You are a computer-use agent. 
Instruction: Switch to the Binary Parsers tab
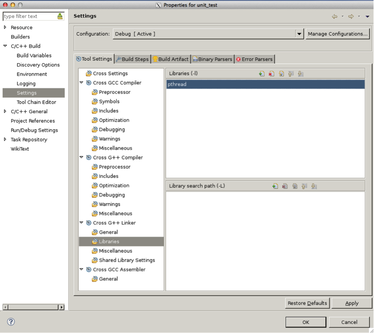pyautogui.click(x=213, y=59)
